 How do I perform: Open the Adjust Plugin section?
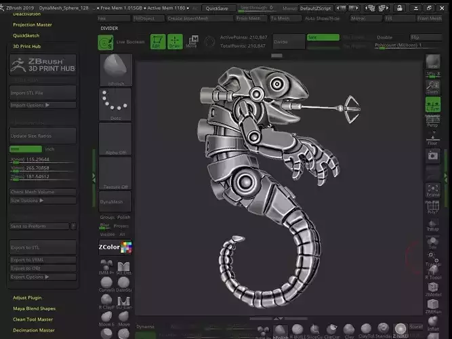pyautogui.click(x=27, y=298)
